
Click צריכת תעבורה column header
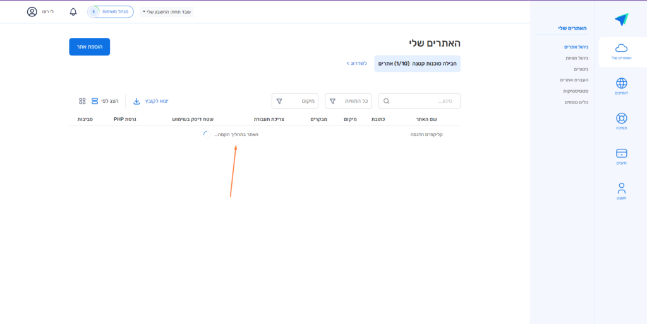269,119
